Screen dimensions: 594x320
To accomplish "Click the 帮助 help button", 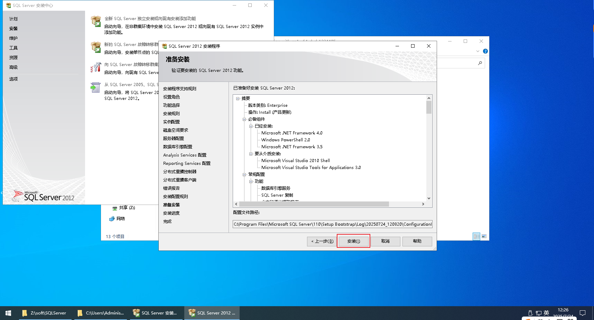I will point(417,241).
